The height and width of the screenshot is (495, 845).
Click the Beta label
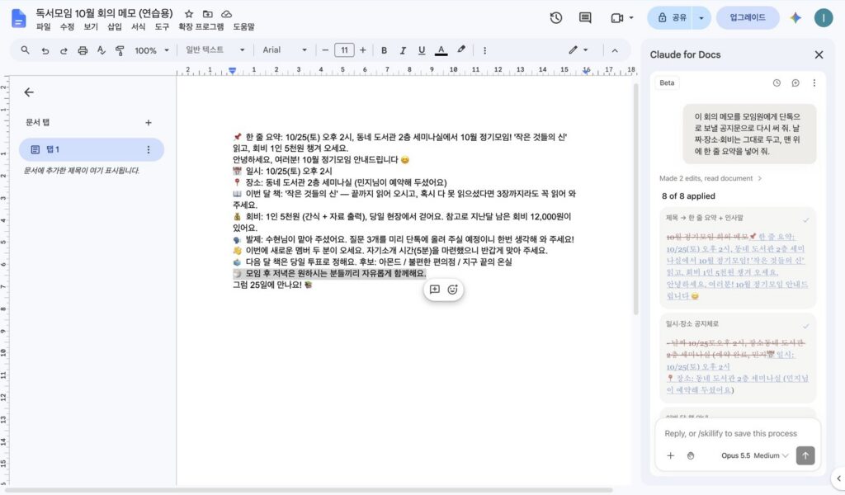tap(667, 83)
